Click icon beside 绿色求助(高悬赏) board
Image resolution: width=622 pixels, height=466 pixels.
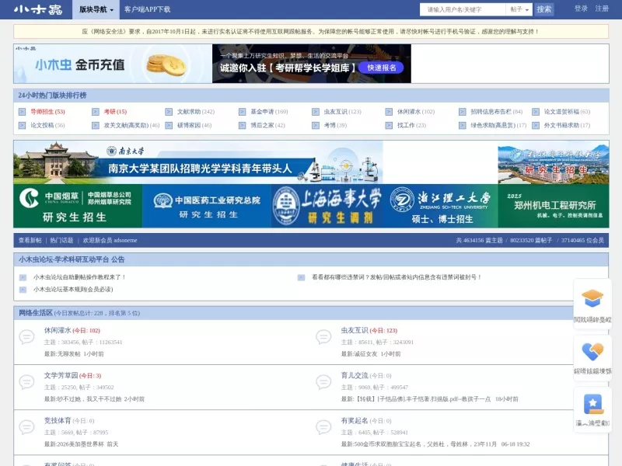point(463,126)
